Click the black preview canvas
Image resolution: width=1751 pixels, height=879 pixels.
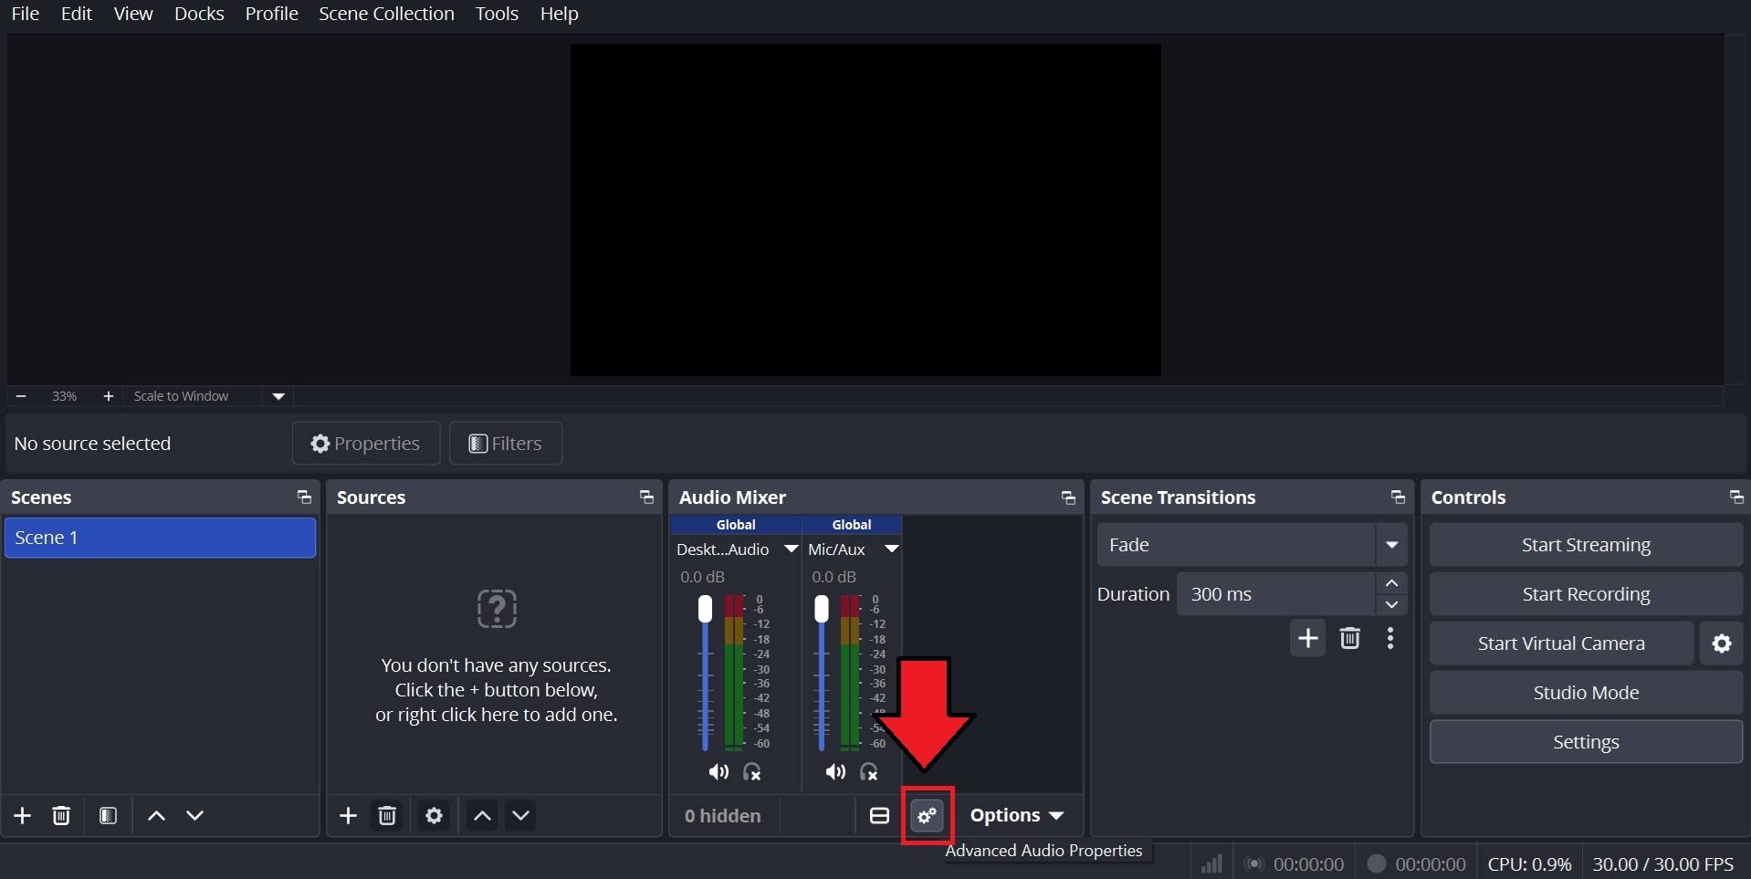pos(865,210)
